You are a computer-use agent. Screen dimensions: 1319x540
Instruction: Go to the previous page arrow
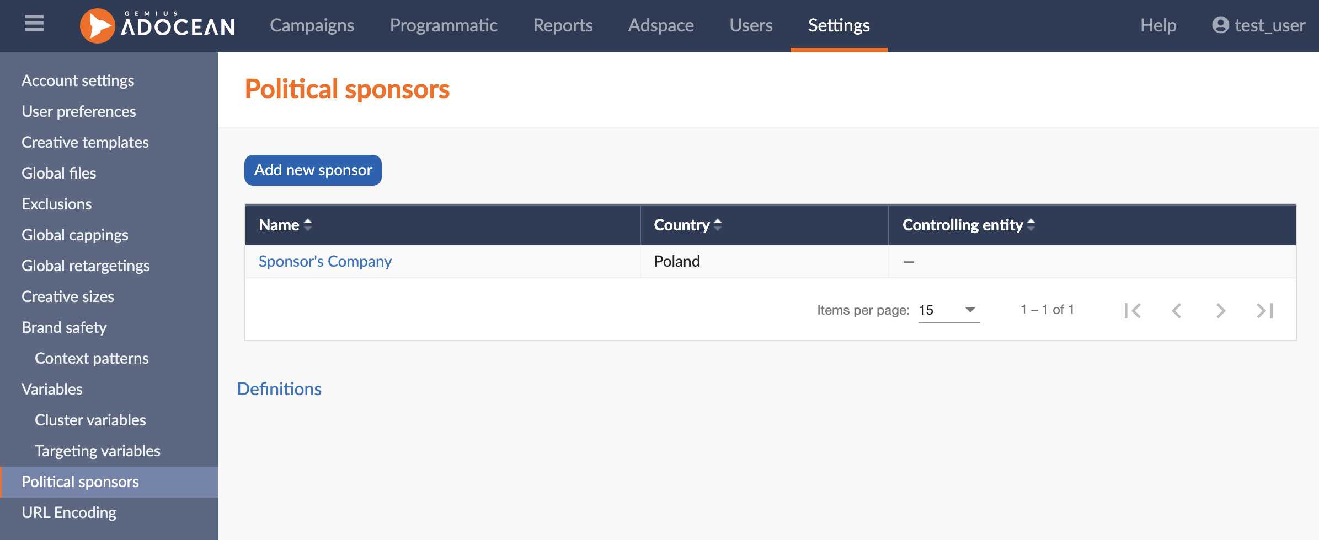click(1177, 310)
